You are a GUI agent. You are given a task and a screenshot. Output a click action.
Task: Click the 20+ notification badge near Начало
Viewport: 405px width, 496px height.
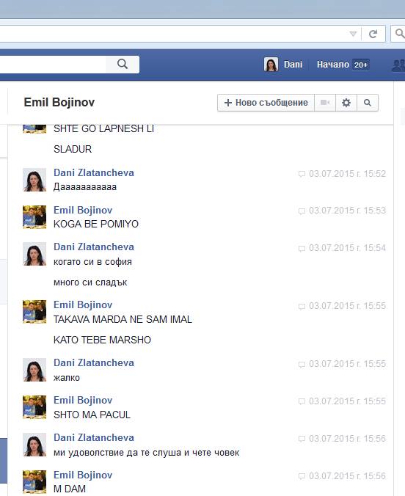pyautogui.click(x=361, y=65)
